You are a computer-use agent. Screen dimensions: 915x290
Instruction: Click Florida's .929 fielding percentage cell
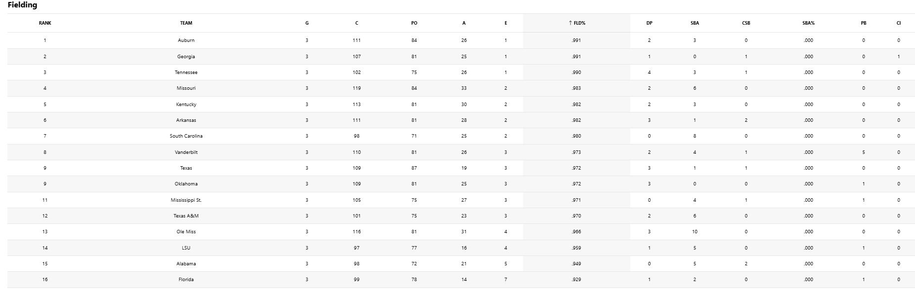[576, 280]
